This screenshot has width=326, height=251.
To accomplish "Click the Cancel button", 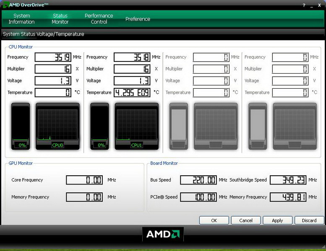I will click(246, 220).
